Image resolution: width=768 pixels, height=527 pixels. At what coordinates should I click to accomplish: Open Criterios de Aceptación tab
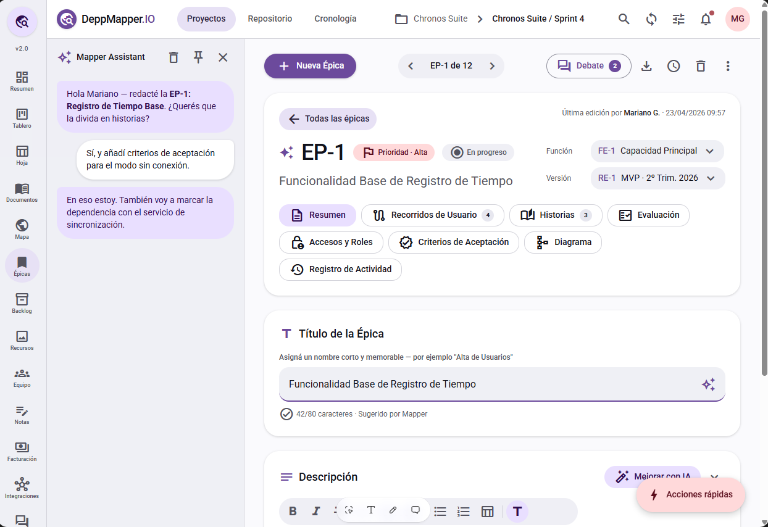pyautogui.click(x=454, y=243)
